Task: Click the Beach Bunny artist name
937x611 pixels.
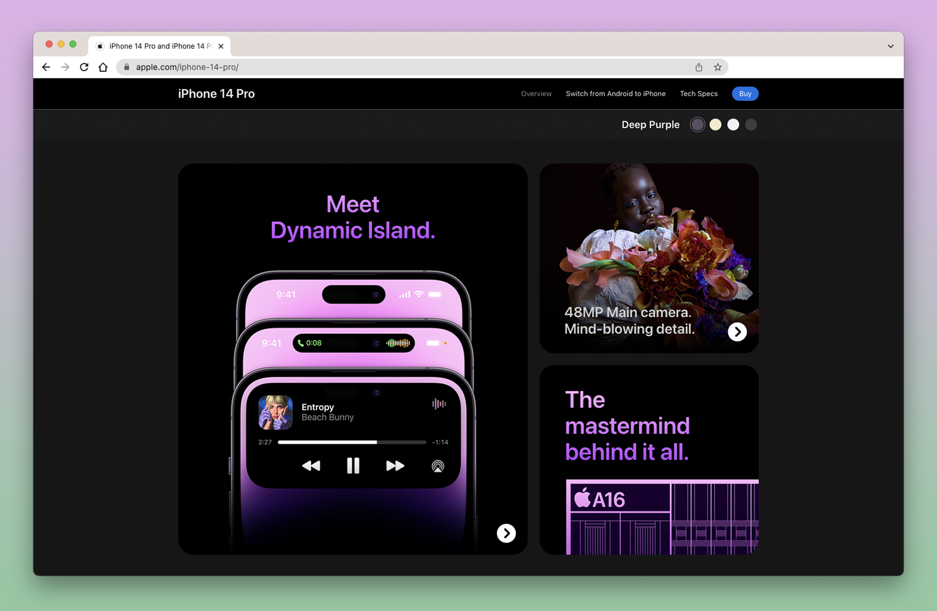Action: point(327,418)
